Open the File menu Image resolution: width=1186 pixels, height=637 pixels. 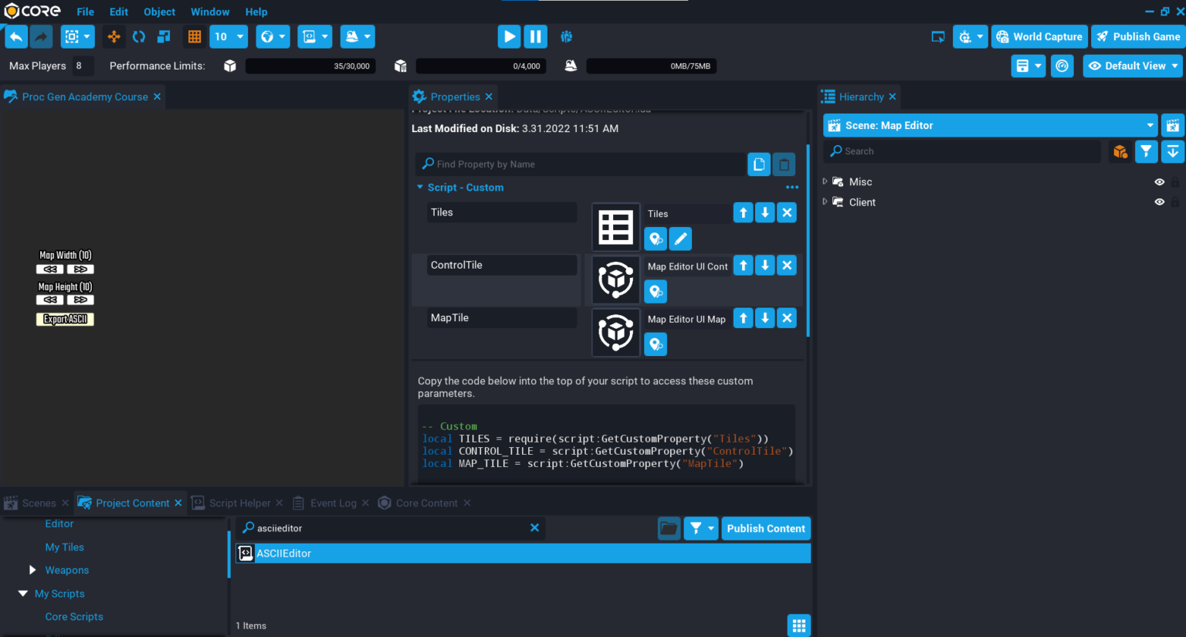[85, 12]
